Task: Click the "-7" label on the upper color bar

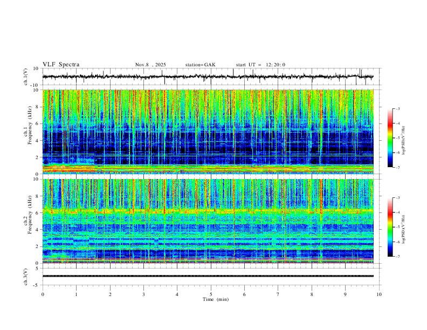Action: [x=398, y=167]
